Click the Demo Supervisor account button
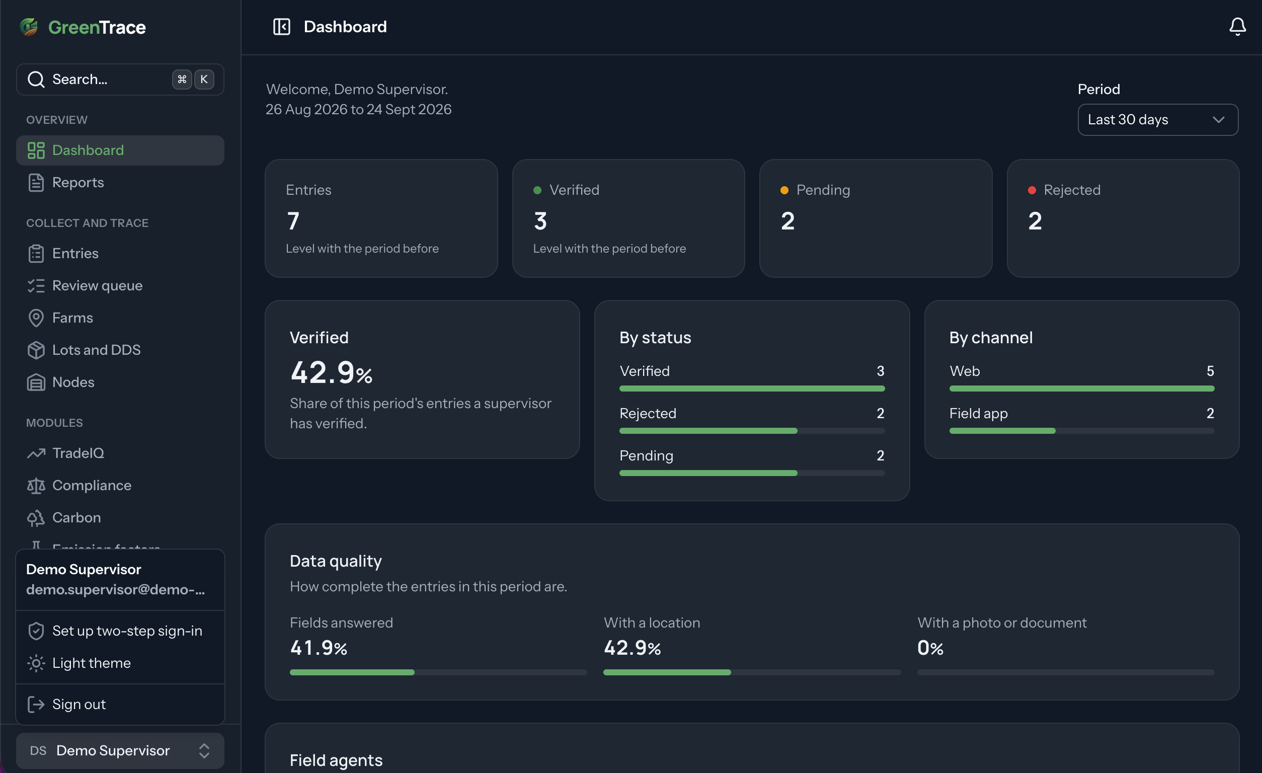 (120, 751)
